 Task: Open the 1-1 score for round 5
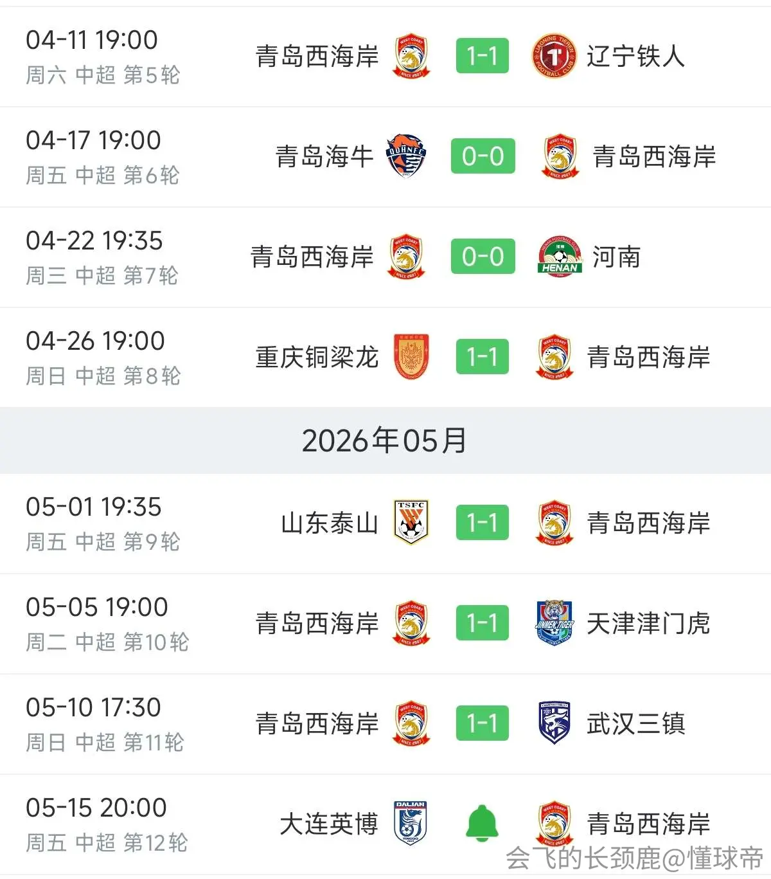pos(483,56)
